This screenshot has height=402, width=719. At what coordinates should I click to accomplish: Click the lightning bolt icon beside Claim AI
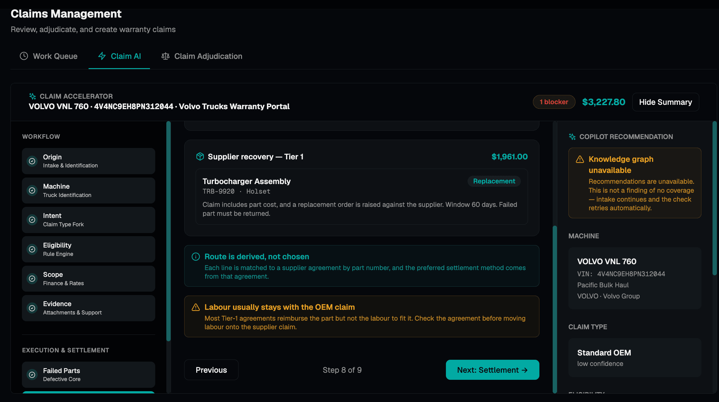(x=102, y=56)
